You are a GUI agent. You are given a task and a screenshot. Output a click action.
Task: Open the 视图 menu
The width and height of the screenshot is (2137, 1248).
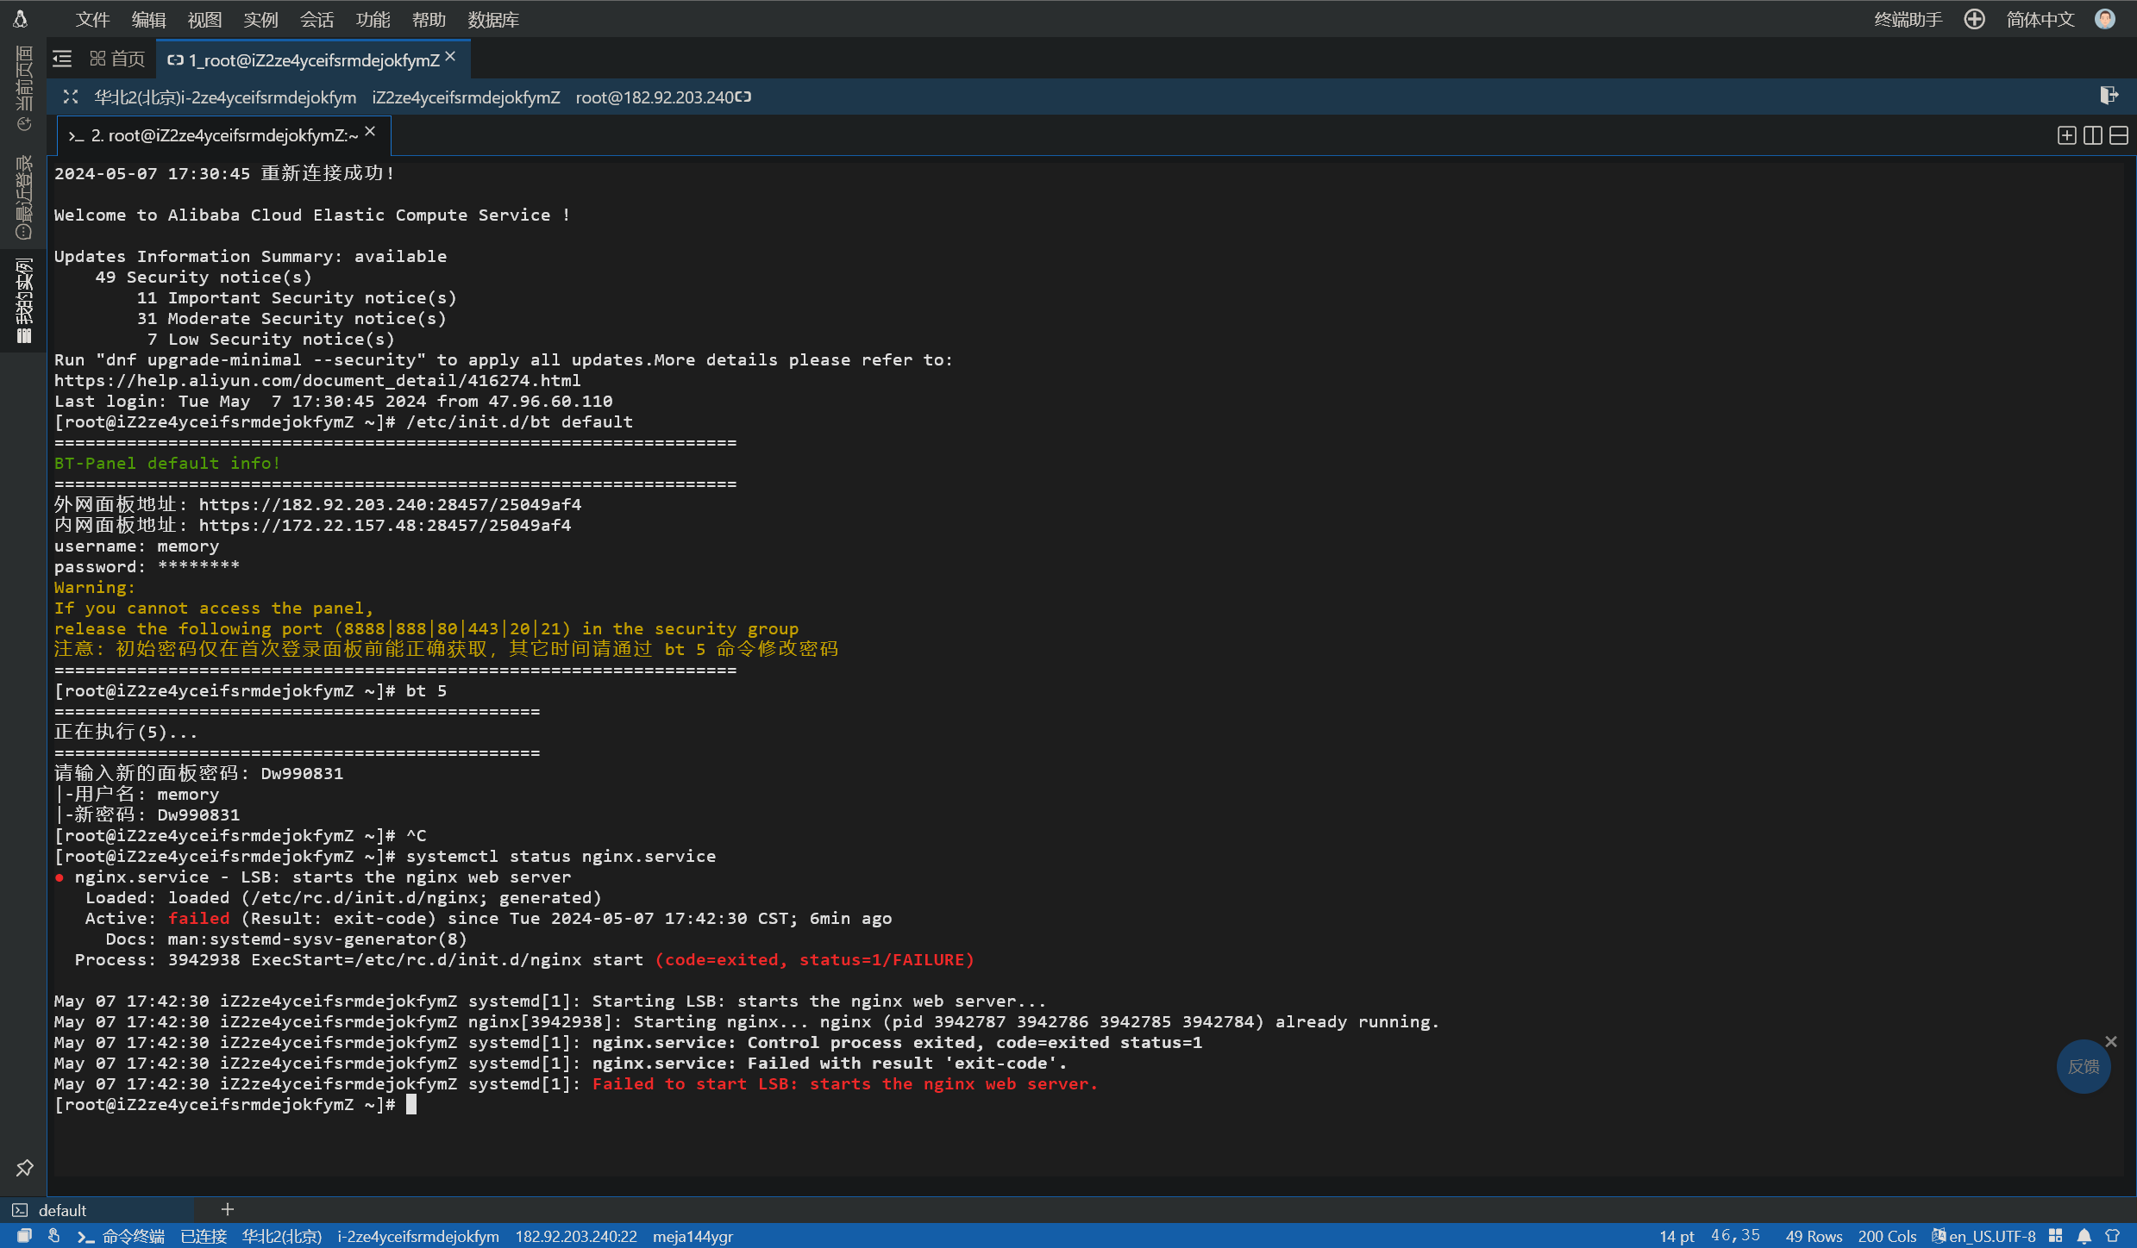pos(204,19)
